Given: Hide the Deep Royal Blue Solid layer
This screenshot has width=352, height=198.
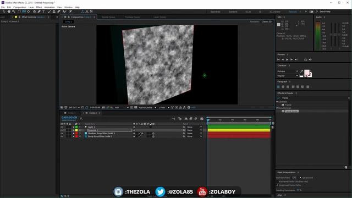Looking at the screenshot, I should pyautogui.click(x=62, y=136).
